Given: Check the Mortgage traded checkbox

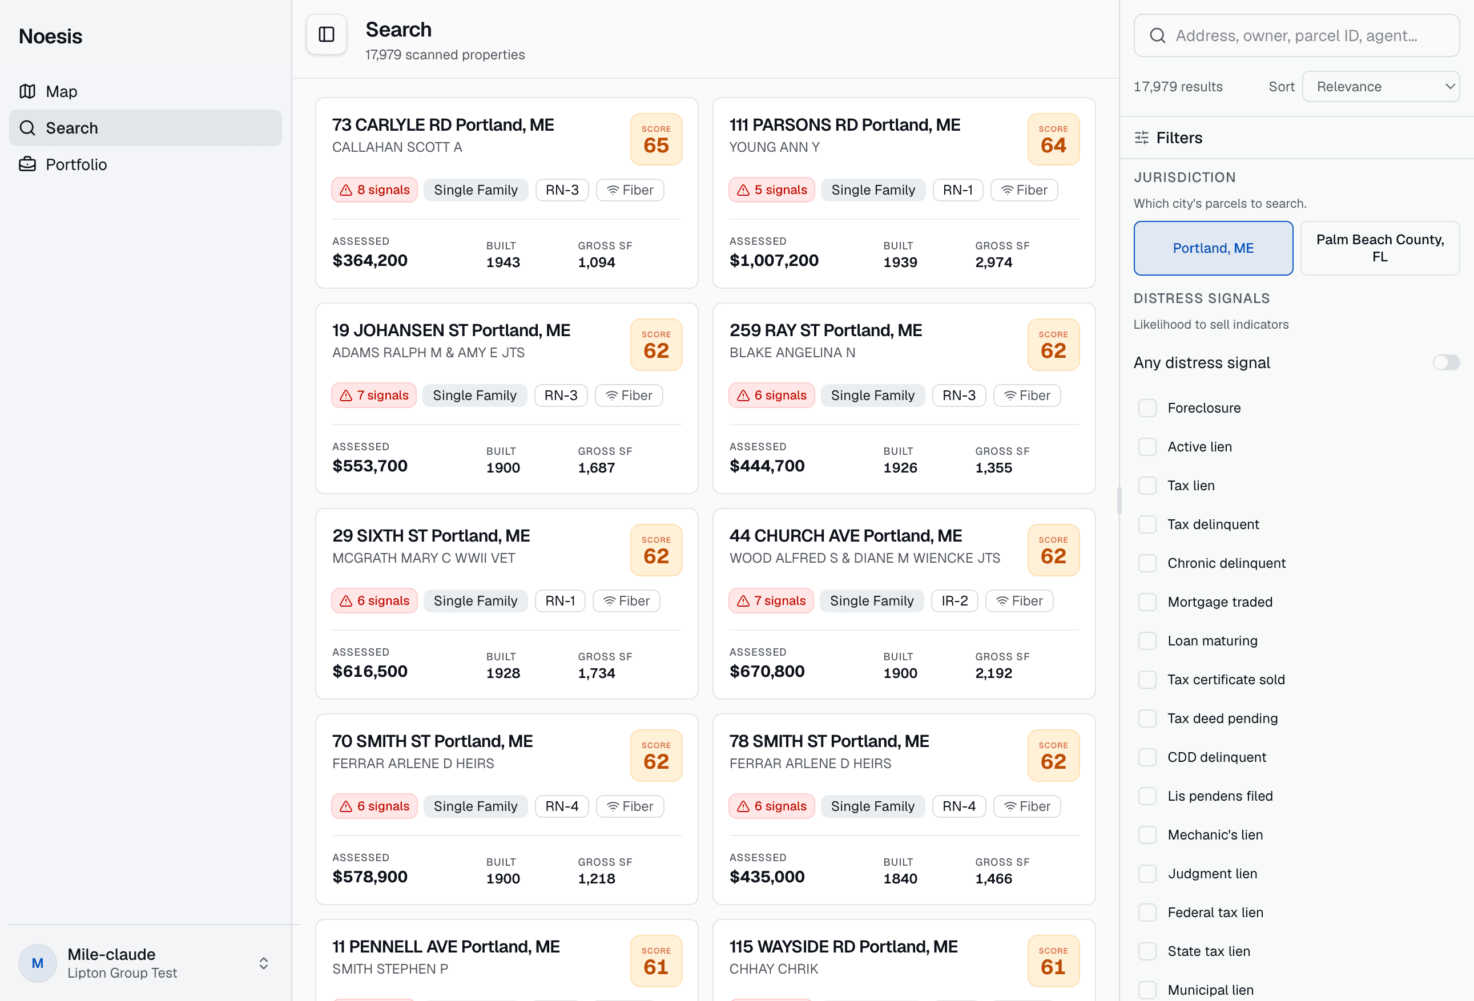Looking at the screenshot, I should pos(1147,601).
